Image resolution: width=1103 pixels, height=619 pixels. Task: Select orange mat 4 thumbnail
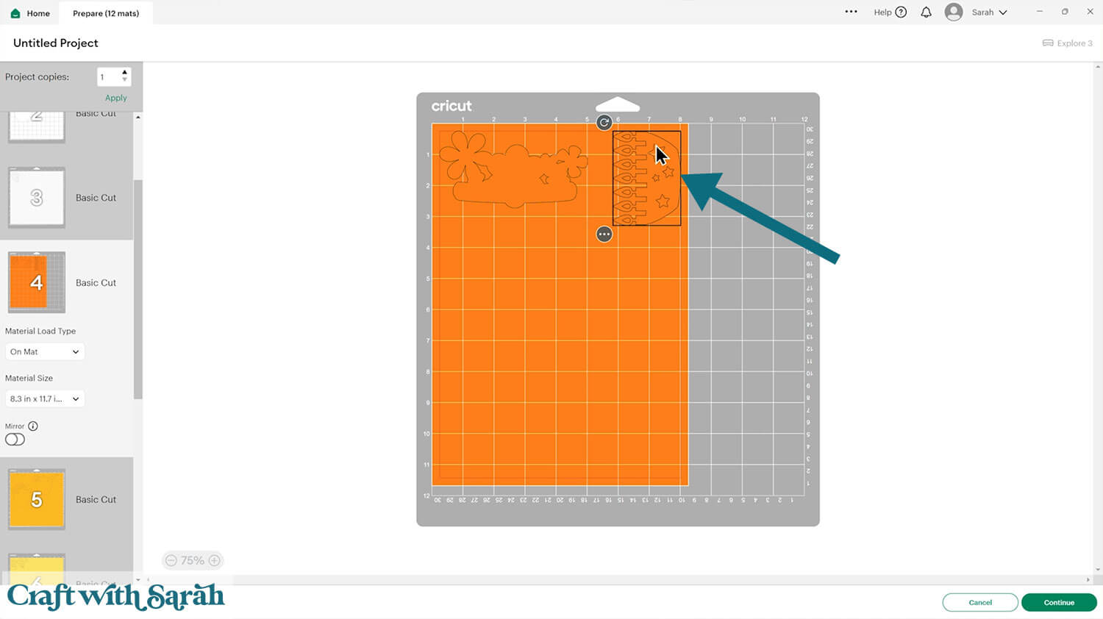point(37,282)
